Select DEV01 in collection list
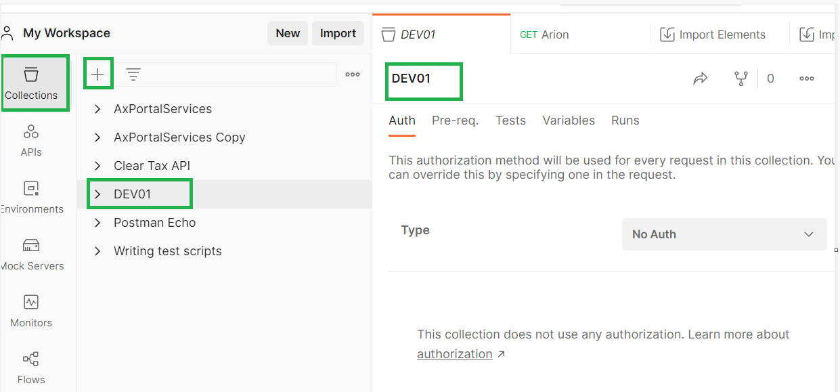This screenshot has width=840, height=392. 132,194
